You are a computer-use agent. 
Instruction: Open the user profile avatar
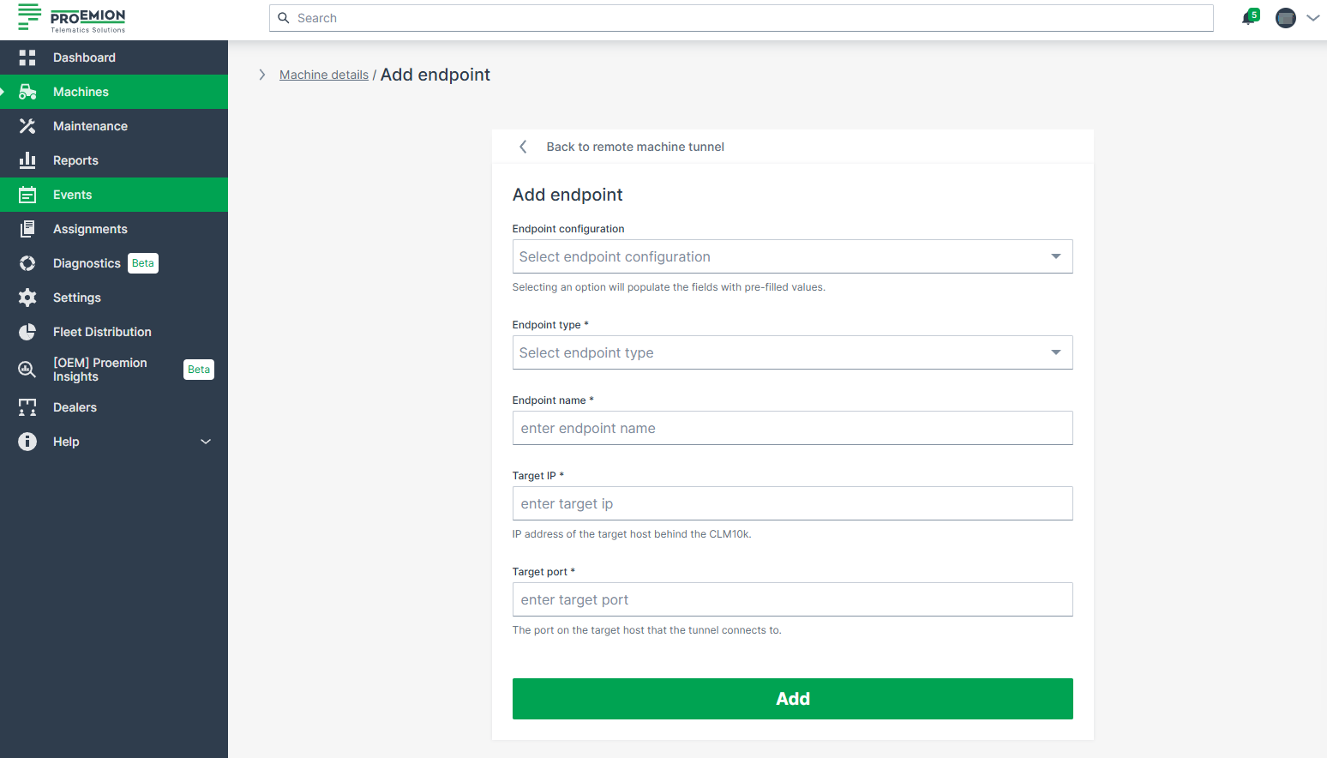[1285, 18]
